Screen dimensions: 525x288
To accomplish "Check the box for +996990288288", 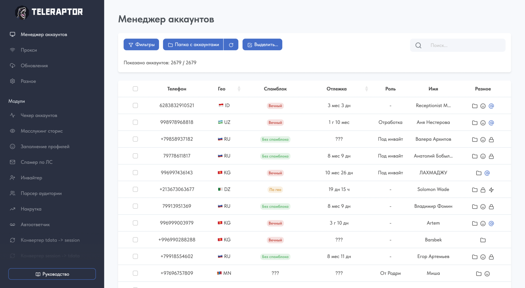I will pyautogui.click(x=135, y=240).
